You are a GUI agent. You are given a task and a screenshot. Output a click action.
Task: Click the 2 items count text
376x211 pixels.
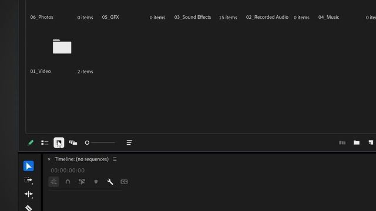[x=85, y=72]
